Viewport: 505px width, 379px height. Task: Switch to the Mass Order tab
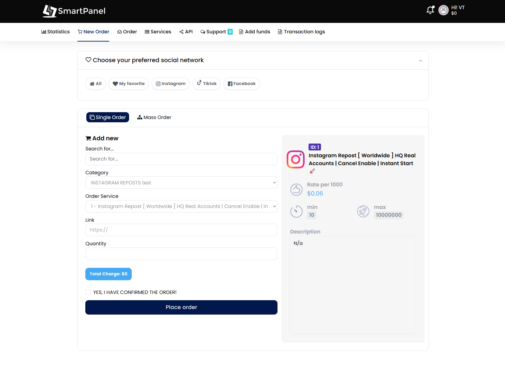coord(154,117)
